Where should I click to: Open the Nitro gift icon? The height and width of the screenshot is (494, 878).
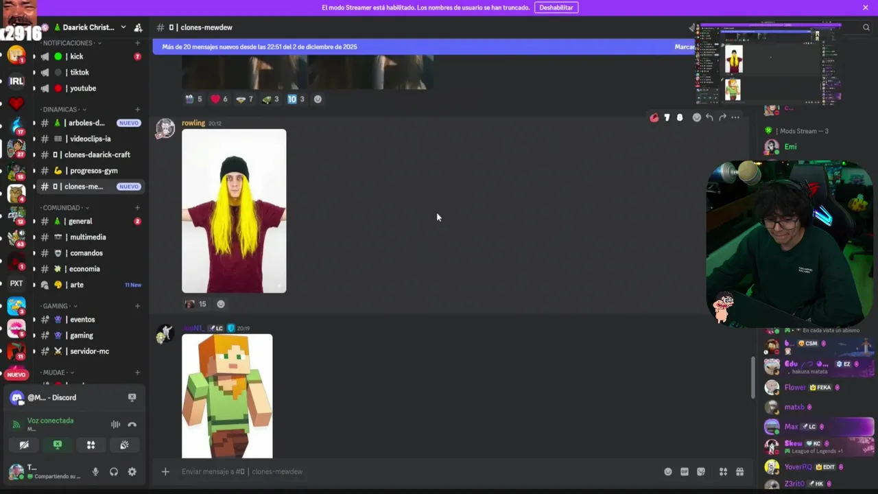tap(739, 471)
